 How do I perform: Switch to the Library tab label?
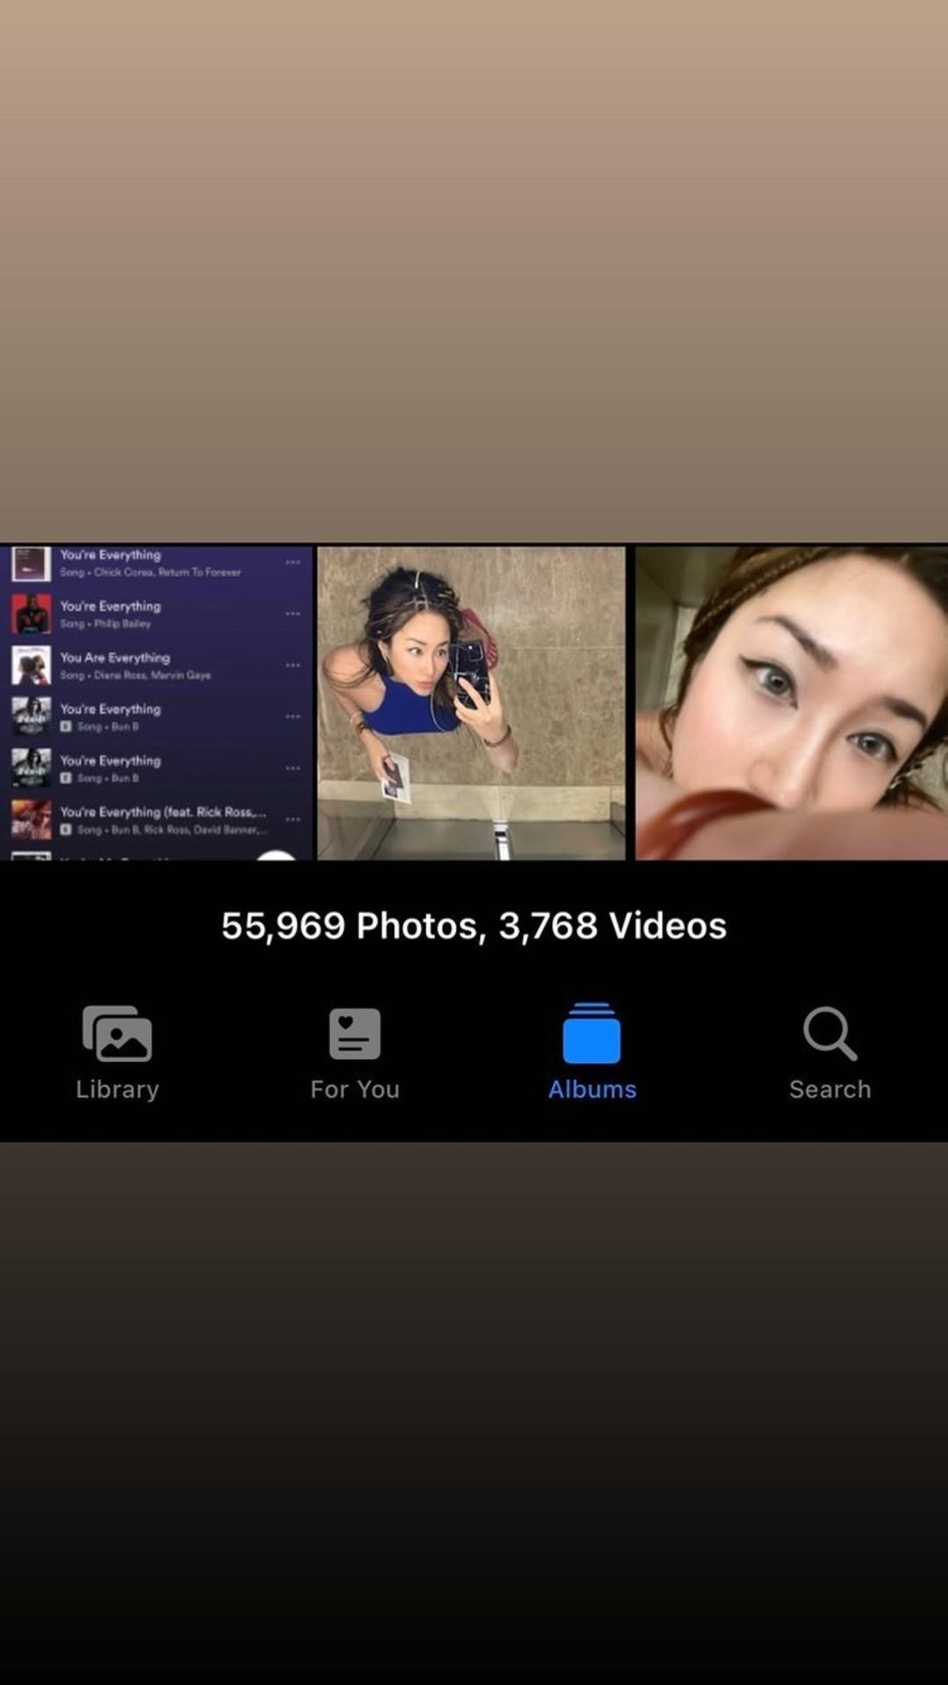pyautogui.click(x=117, y=1089)
